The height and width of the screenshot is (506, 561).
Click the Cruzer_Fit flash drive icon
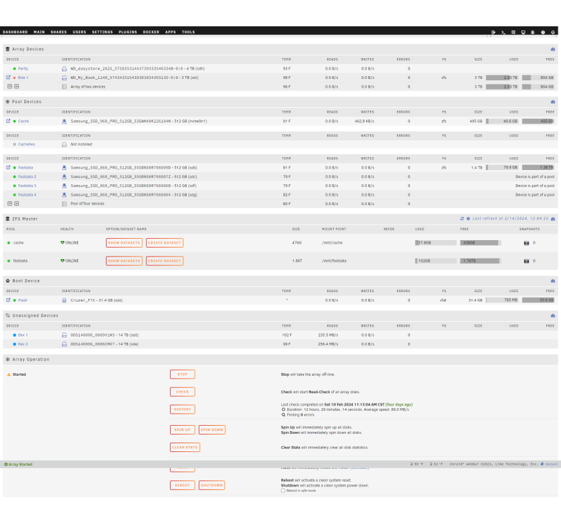point(65,300)
